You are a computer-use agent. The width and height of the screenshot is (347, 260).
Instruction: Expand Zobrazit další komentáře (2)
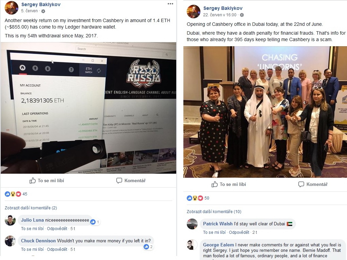(x=31, y=208)
